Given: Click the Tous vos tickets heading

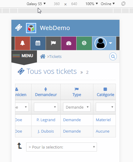Looking at the screenshot, I should coord(52,71).
